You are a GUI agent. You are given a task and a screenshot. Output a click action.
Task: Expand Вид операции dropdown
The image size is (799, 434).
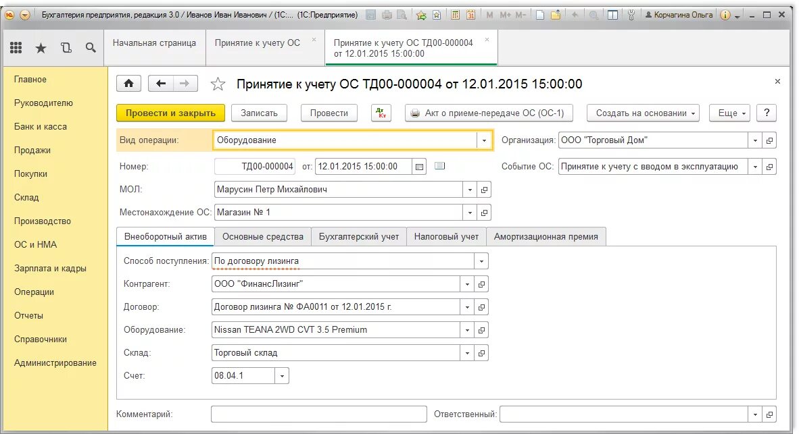tap(484, 140)
